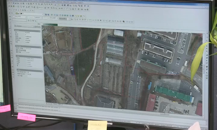The width and height of the screenshot is (217, 130).
Task: Click the Save icon in the top toolbar
Action: click(13, 3)
